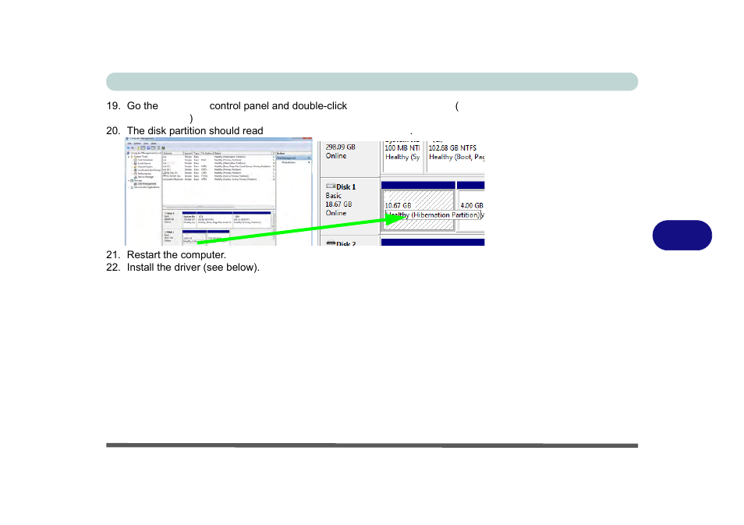Click the '298.09 GB' disk size text
The width and height of the screenshot is (744, 525).
pyautogui.click(x=340, y=147)
